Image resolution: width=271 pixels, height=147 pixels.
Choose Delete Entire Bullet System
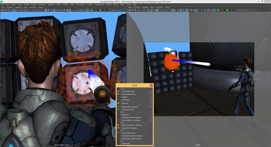tap(131, 139)
